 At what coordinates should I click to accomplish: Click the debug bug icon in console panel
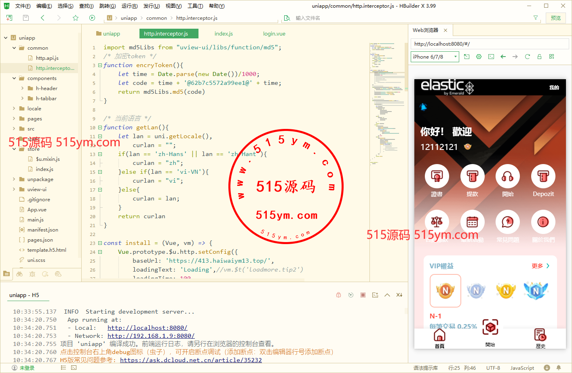339,295
